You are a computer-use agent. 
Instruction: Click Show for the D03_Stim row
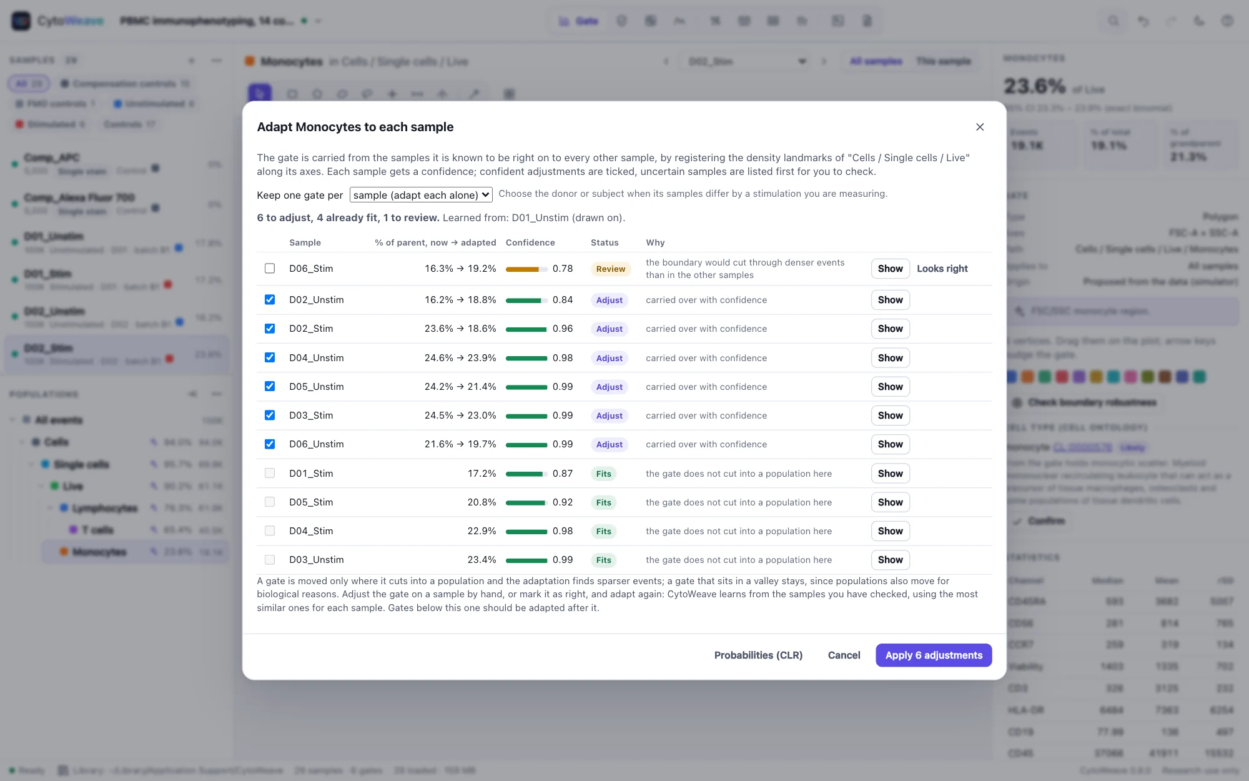pyautogui.click(x=890, y=415)
